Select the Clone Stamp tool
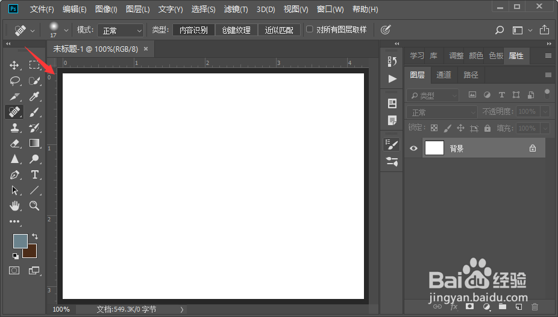The width and height of the screenshot is (558, 317). pyautogui.click(x=14, y=128)
